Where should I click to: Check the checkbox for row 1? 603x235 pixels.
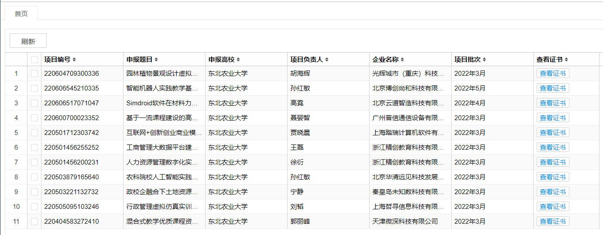click(x=34, y=74)
